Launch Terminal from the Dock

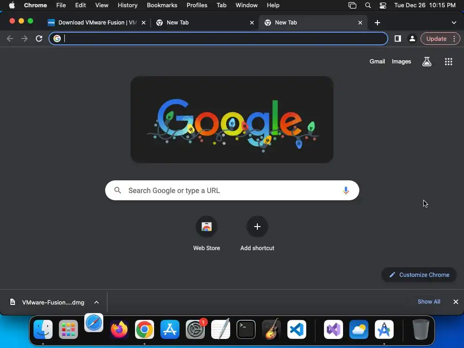[x=246, y=329]
